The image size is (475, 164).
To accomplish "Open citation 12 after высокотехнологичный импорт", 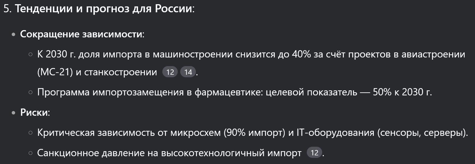I will coord(314,153).
